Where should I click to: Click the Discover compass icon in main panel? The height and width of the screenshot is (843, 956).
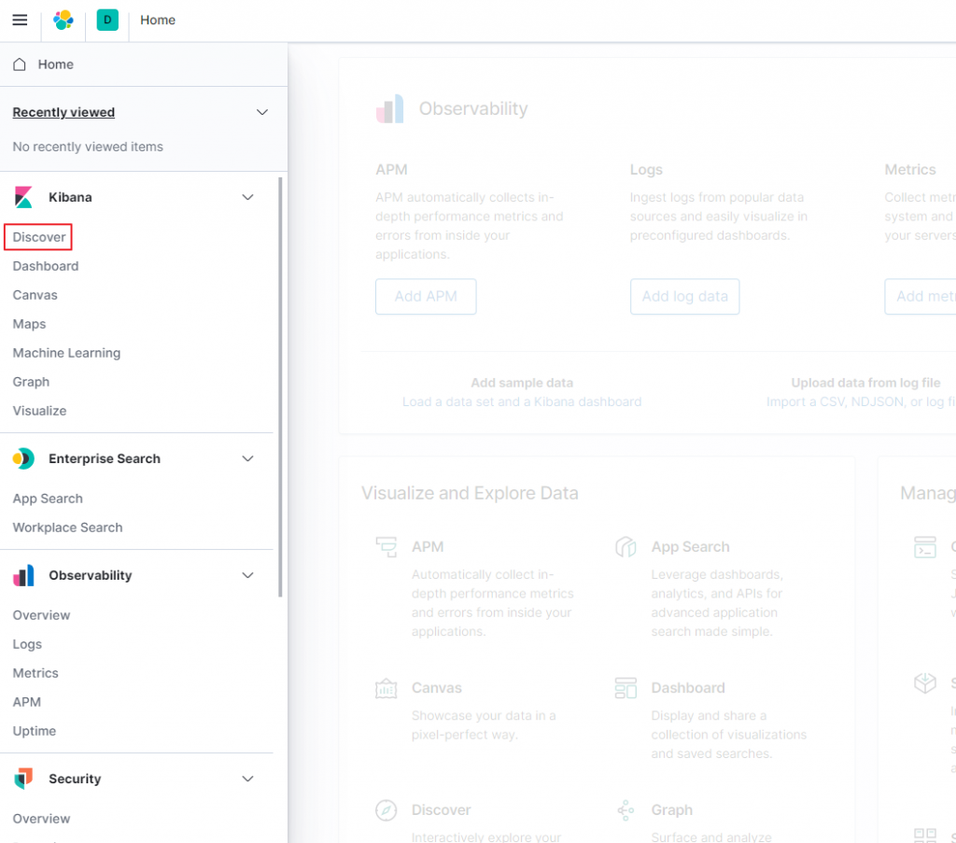[x=386, y=810]
